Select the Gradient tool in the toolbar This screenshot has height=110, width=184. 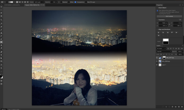click(x=1, y=42)
